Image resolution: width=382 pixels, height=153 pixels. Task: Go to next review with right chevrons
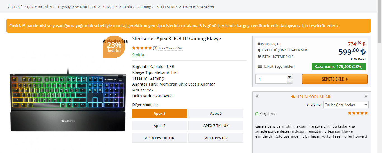click(x=366, y=96)
